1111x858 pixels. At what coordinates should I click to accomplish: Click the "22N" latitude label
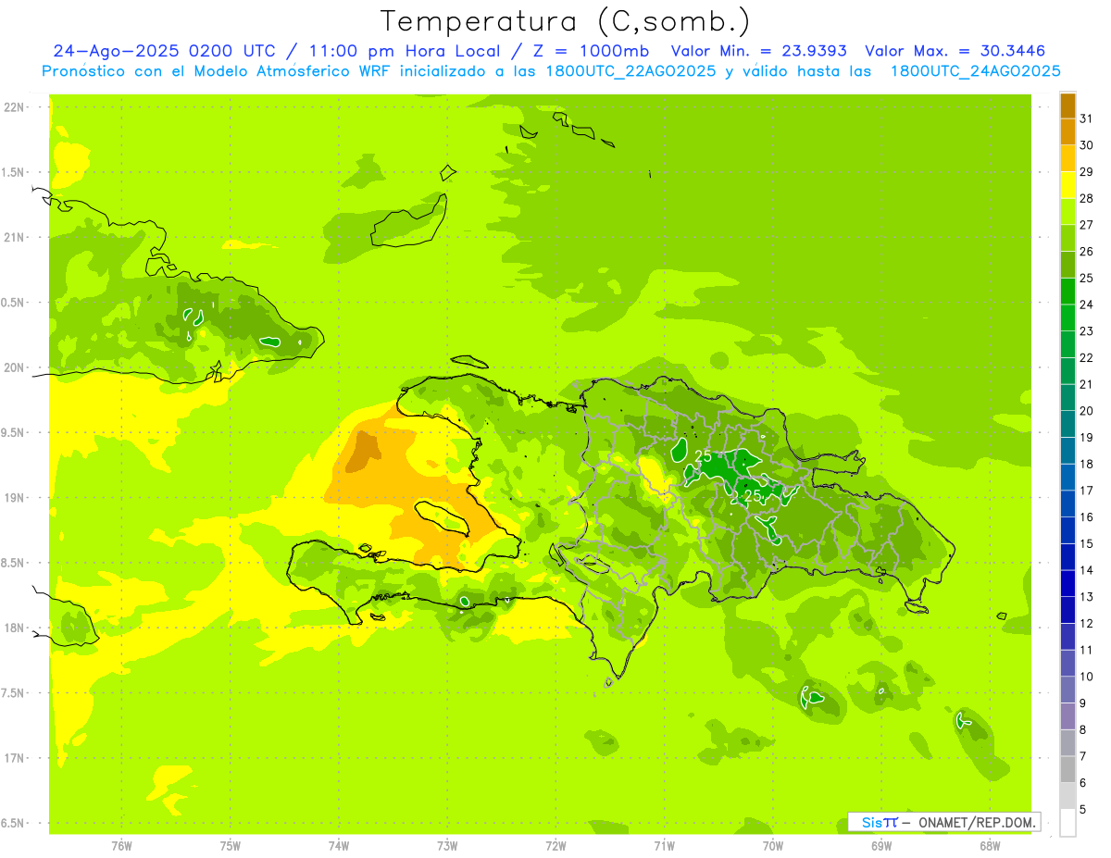(x=15, y=107)
